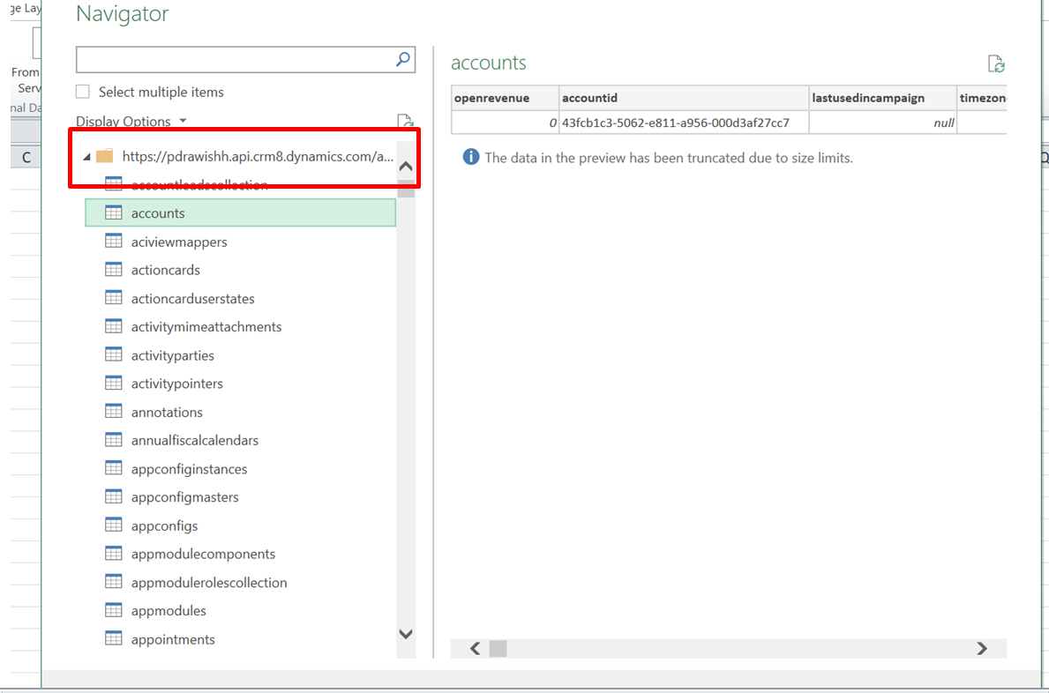Click the search magnifier icon
This screenshot has width=1049, height=693.
point(402,60)
